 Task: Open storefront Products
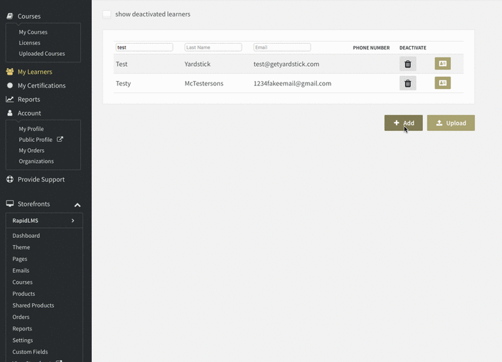(x=24, y=294)
